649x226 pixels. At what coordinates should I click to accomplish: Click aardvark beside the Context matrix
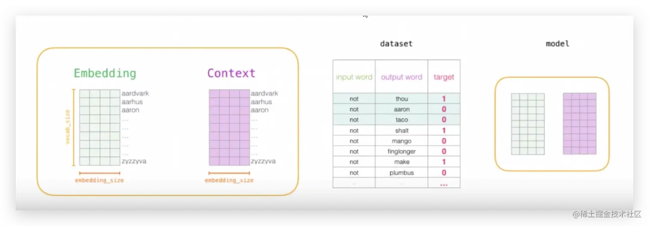tap(264, 93)
